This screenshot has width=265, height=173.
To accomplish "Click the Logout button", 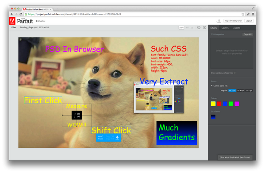I will pyautogui.click(x=249, y=21).
